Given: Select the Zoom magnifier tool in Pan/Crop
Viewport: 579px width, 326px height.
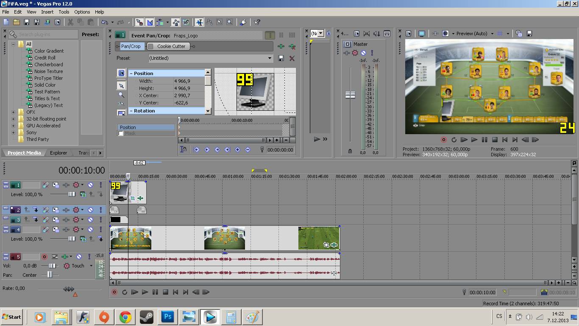Looking at the screenshot, I should (x=121, y=95).
